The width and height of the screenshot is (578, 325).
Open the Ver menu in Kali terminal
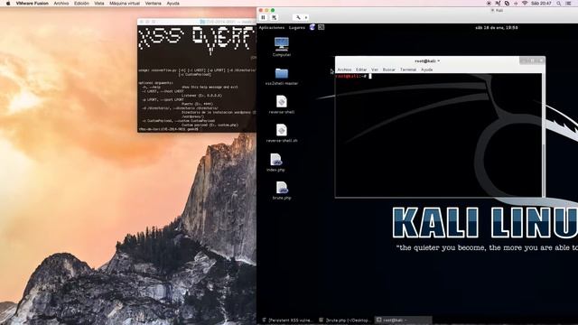tap(375, 70)
